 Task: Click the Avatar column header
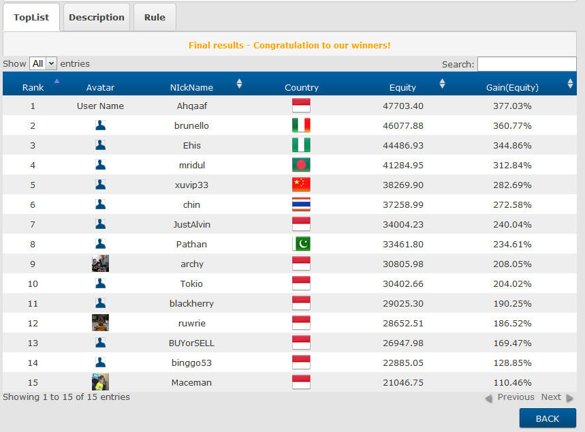100,87
